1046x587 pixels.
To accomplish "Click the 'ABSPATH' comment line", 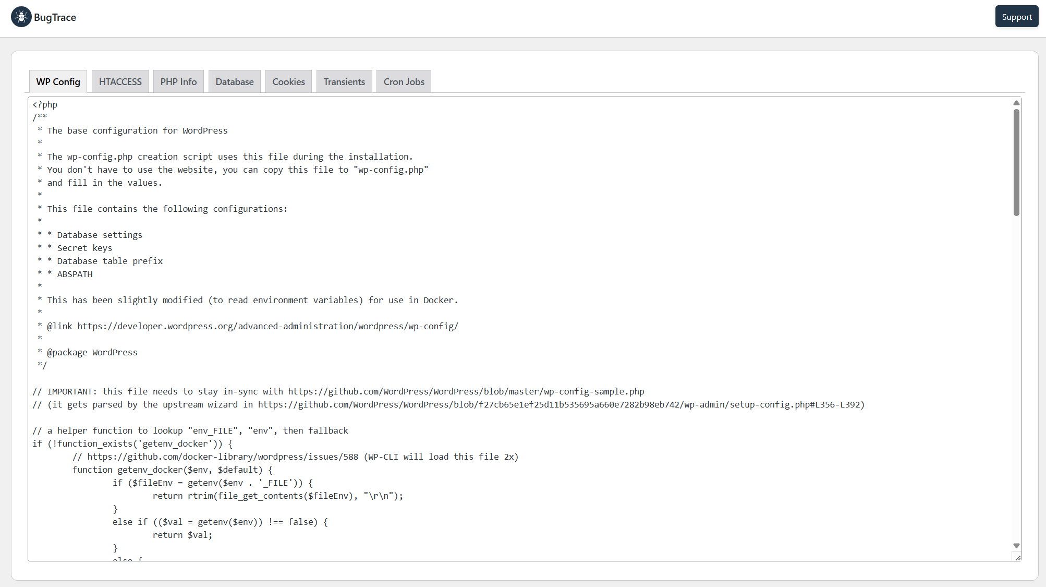I will pyautogui.click(x=65, y=274).
